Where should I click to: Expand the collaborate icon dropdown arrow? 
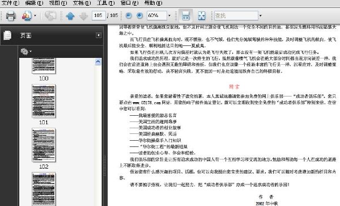(35, 16)
